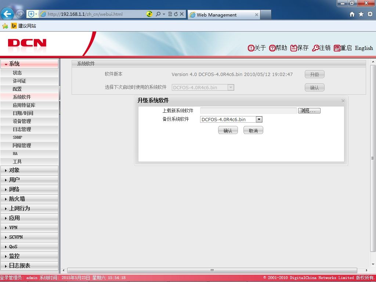Click the 帮助 (Help) icon
Viewport: 376px width, 282px height.
pyautogui.click(x=272, y=48)
